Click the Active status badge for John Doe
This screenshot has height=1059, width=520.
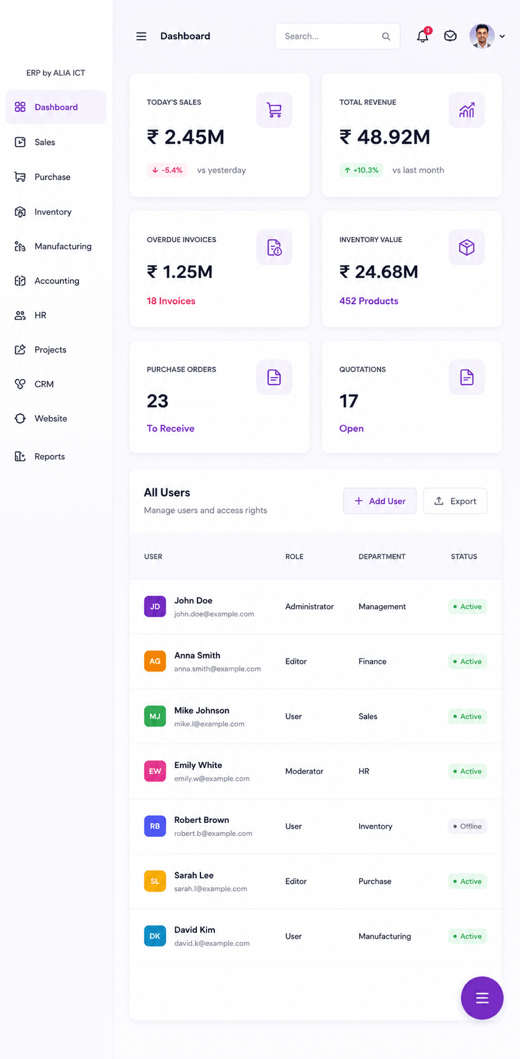click(x=467, y=606)
